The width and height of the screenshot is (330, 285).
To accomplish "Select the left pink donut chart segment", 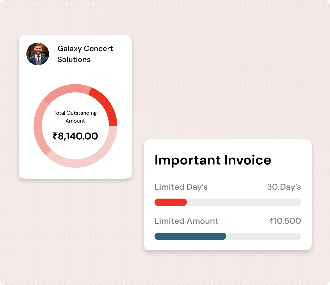I will click(x=39, y=126).
